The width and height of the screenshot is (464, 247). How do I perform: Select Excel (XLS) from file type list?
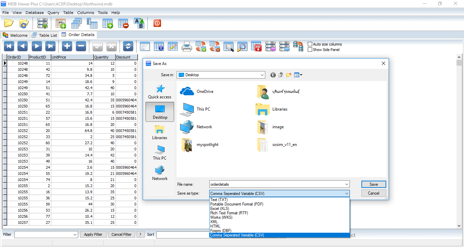pyautogui.click(x=219, y=209)
